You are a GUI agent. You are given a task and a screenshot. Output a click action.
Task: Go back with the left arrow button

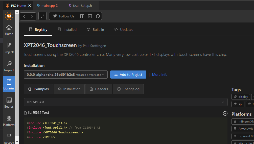pyautogui.click(x=24, y=16)
